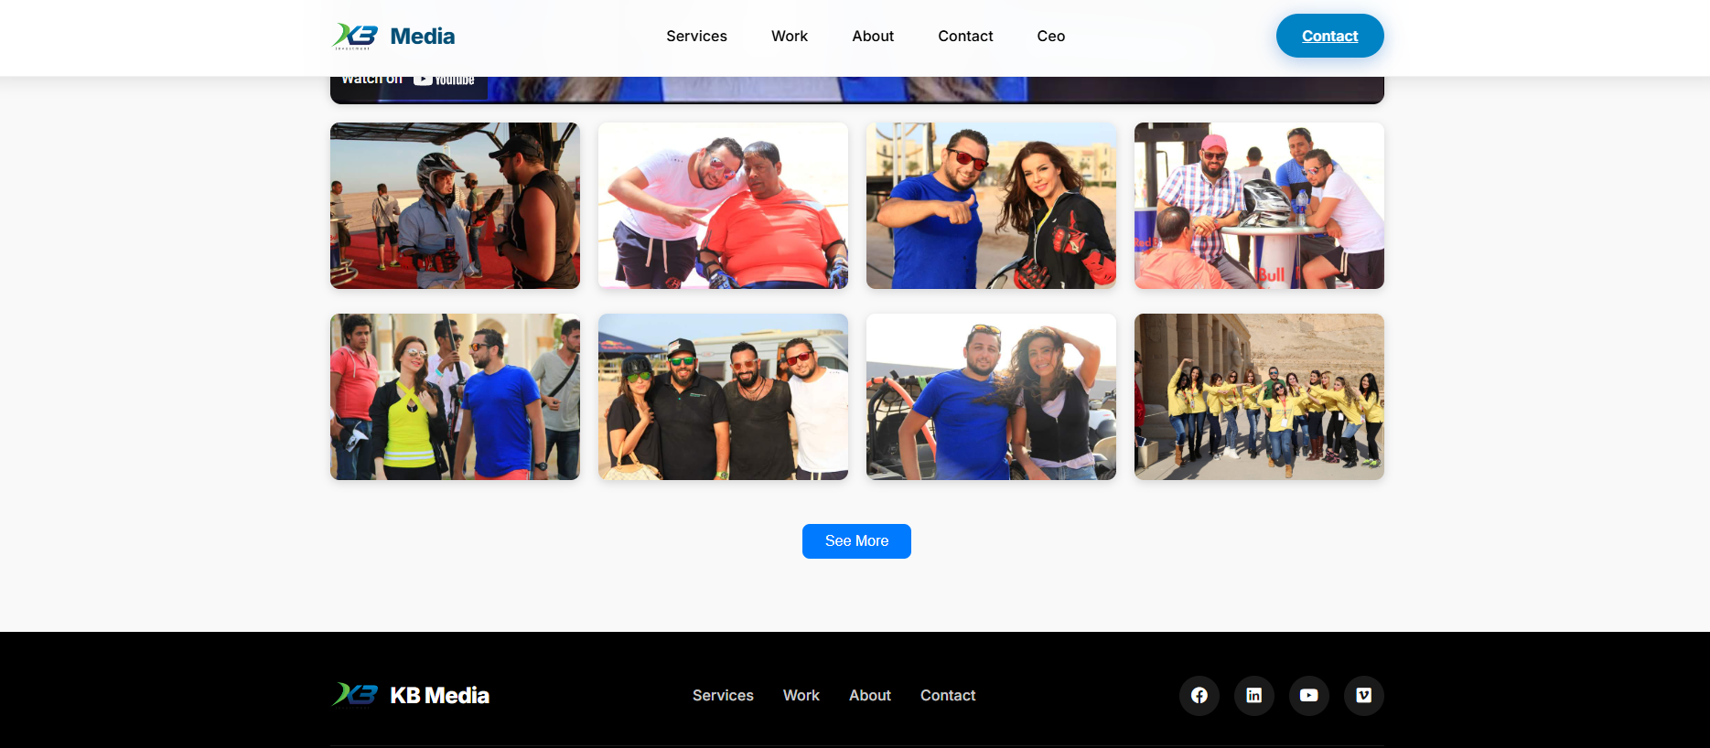1710x748 pixels.
Task: Open the footer Services link
Action: click(x=723, y=696)
